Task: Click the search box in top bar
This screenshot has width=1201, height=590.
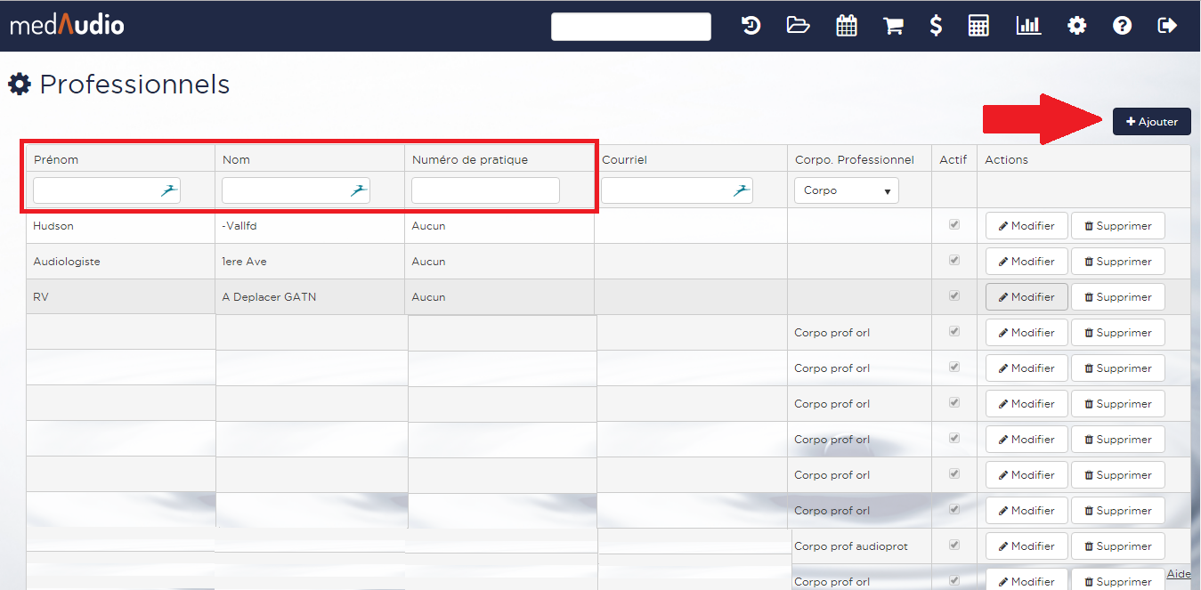Action: pyautogui.click(x=630, y=27)
